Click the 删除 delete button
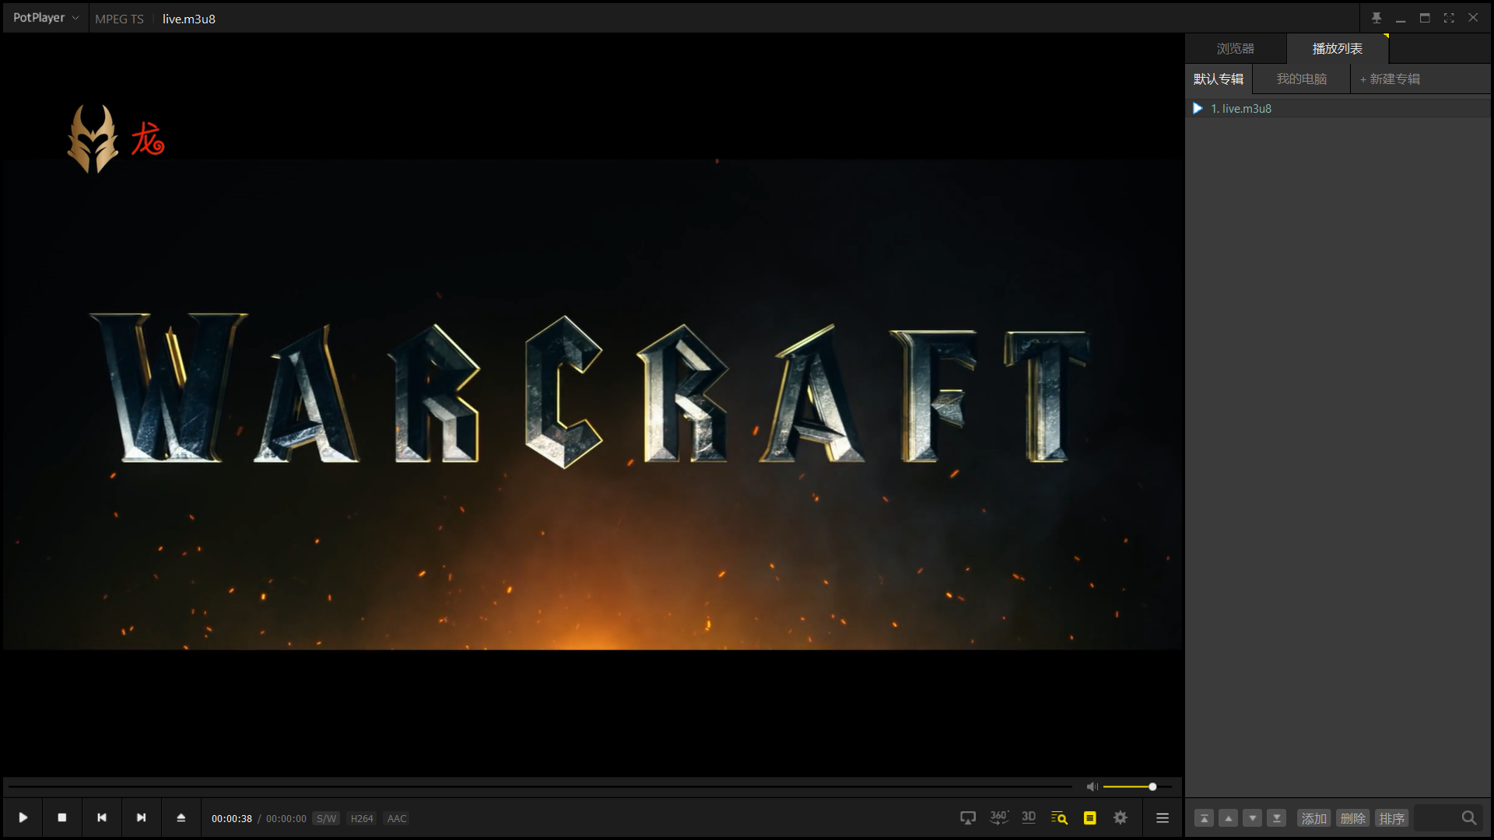1494x840 pixels. point(1353,818)
